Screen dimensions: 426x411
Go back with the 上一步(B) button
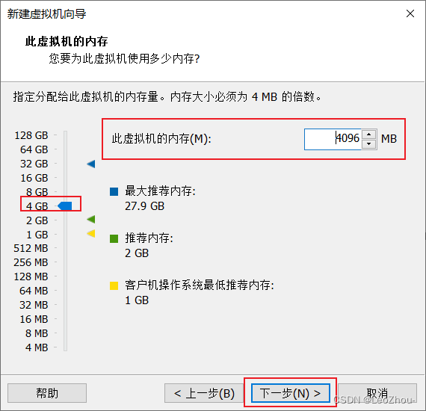[x=204, y=393]
